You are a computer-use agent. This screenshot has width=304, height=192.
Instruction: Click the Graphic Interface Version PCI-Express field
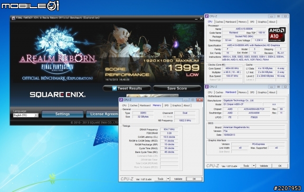258,144
